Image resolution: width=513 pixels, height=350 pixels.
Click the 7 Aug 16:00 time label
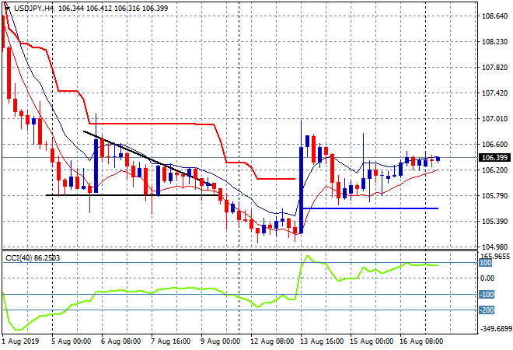click(x=171, y=341)
